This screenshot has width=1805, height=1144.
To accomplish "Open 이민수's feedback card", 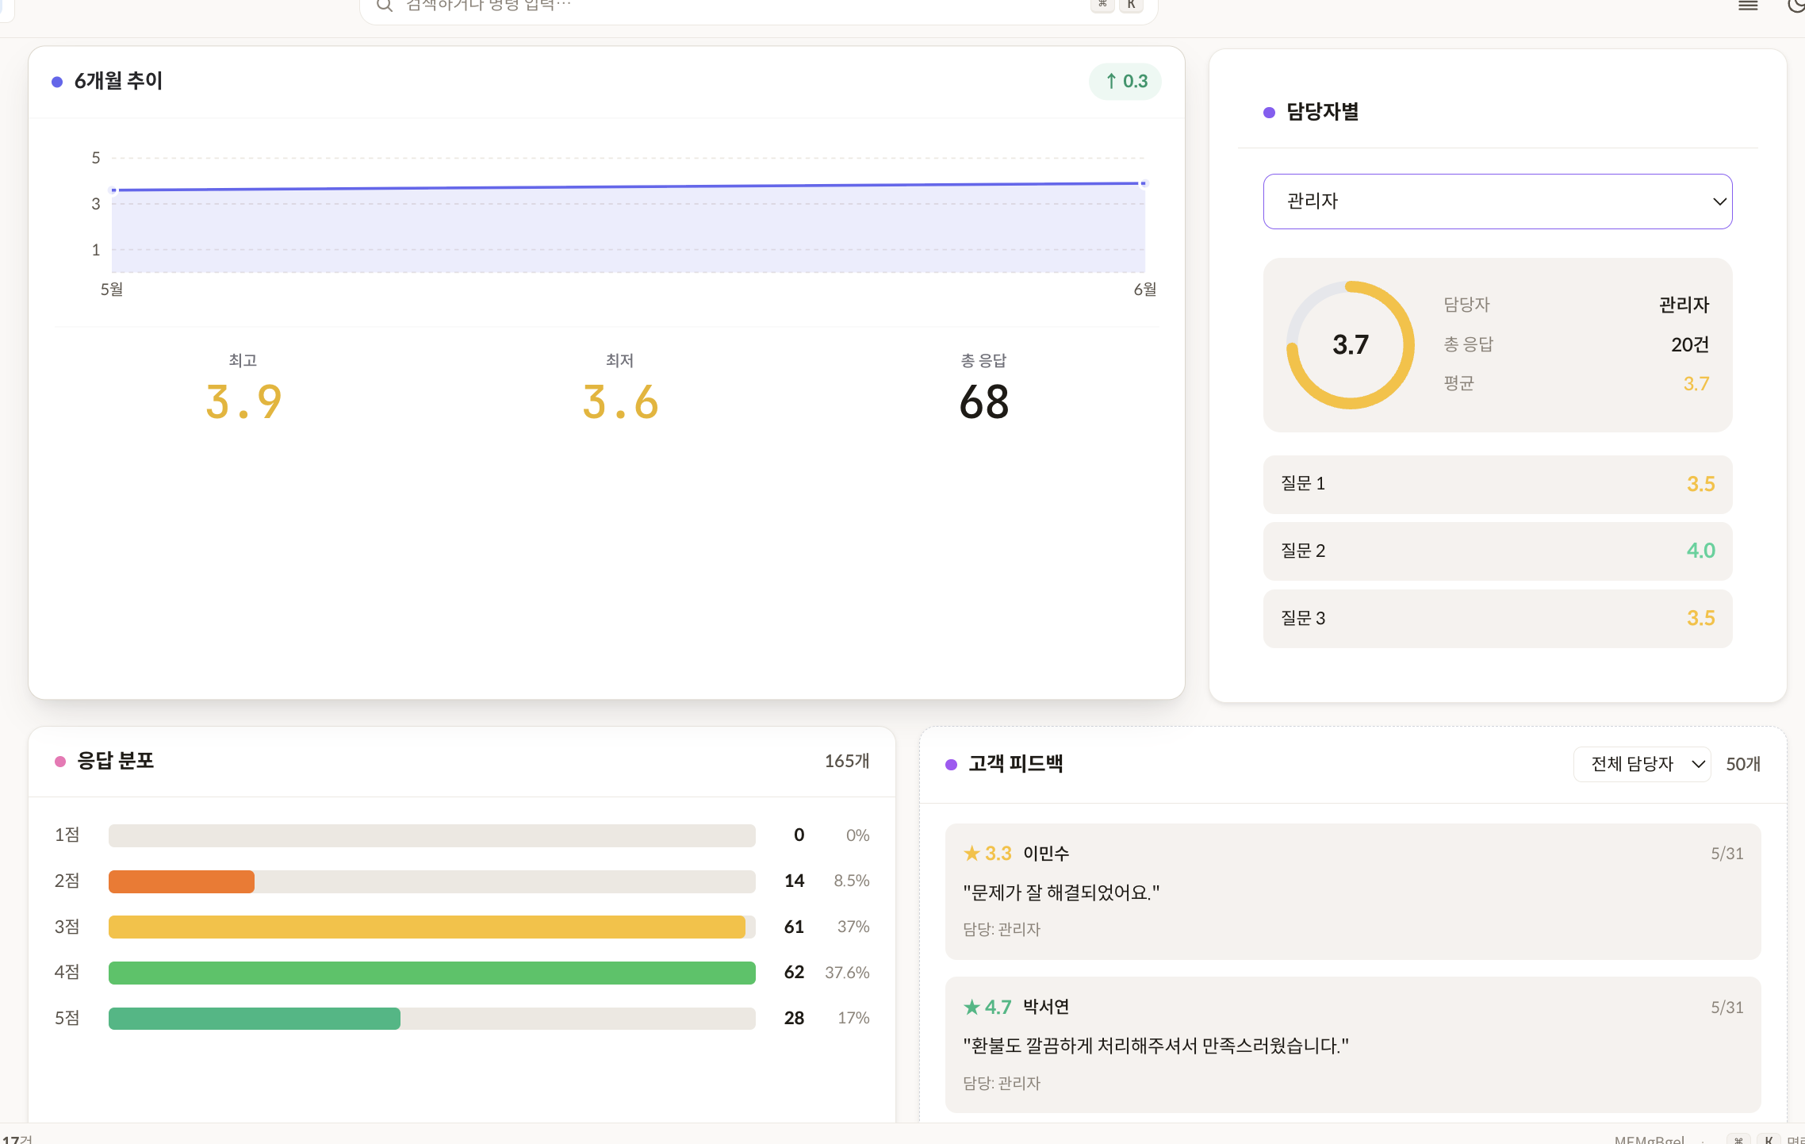I will coord(1353,891).
